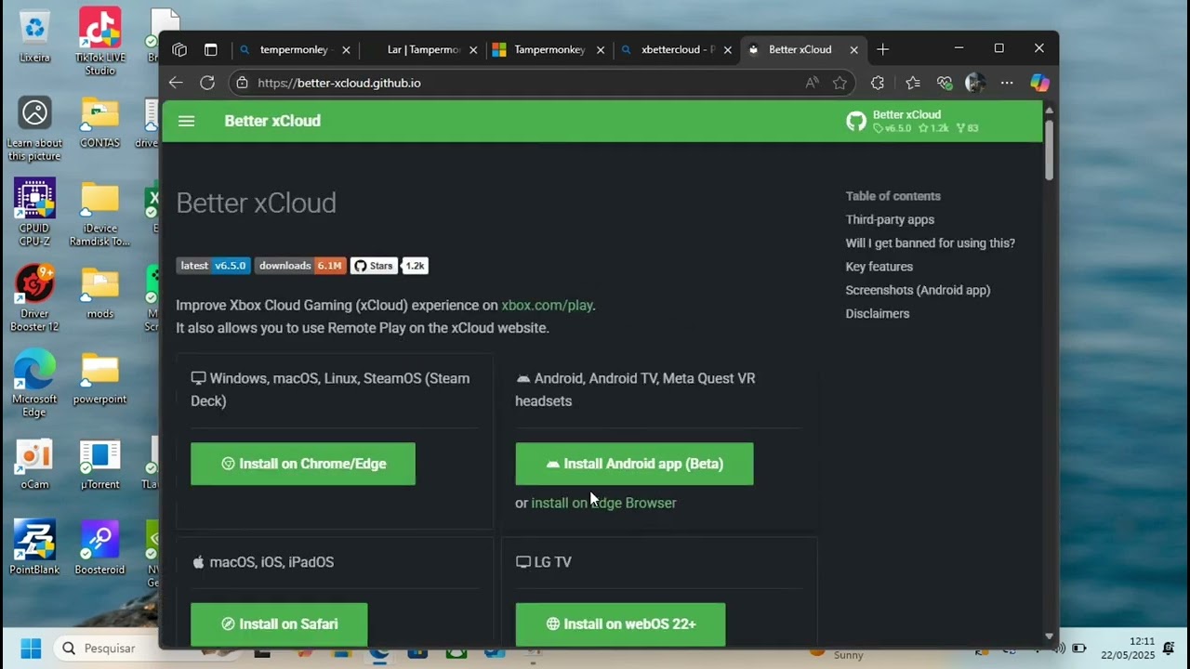Screen dimensions: 1190x669
Task: Close the tempermonley tab
Action: pos(346,50)
